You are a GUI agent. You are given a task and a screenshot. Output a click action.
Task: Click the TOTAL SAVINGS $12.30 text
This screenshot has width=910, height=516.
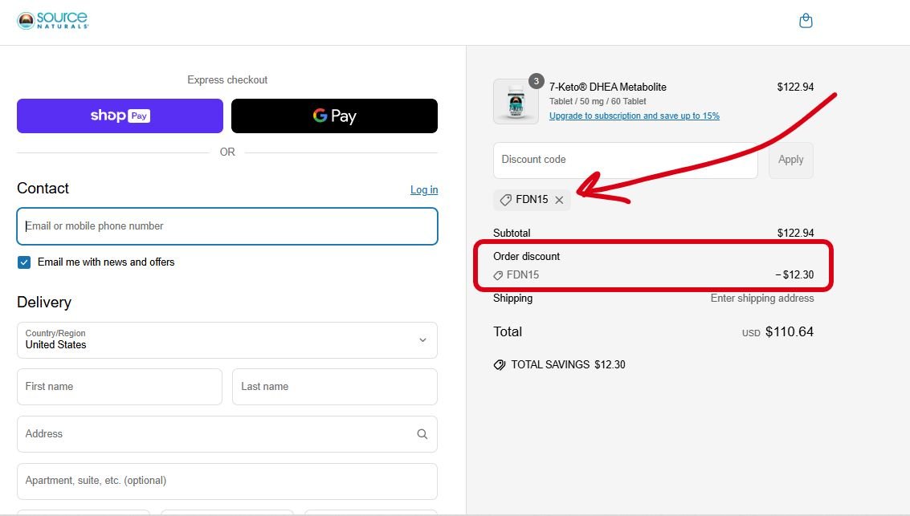click(568, 364)
